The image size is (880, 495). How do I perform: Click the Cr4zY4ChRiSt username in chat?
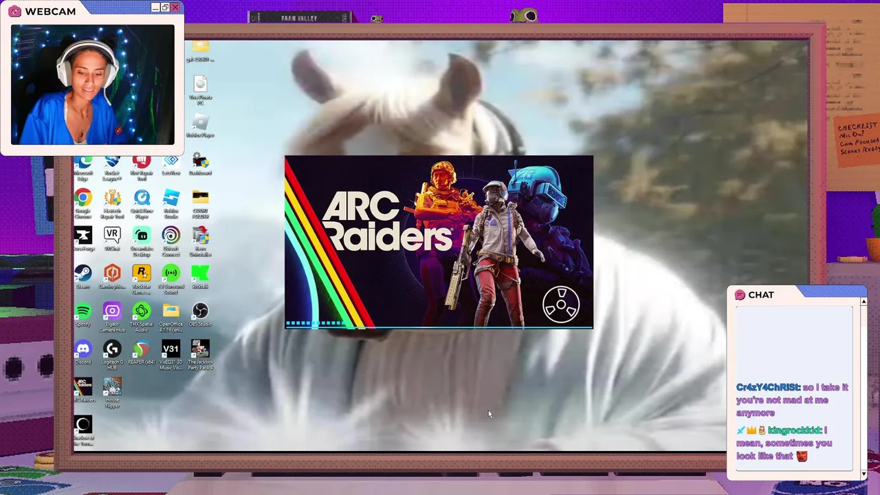[767, 387]
